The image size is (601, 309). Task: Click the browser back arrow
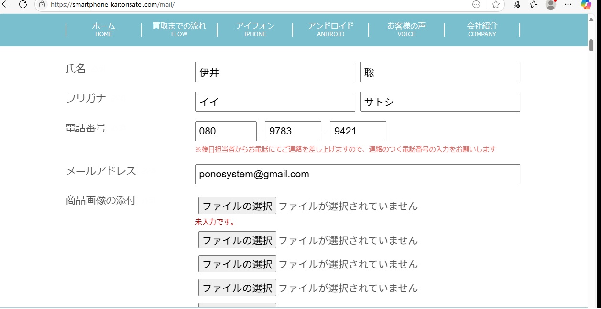pyautogui.click(x=6, y=4)
